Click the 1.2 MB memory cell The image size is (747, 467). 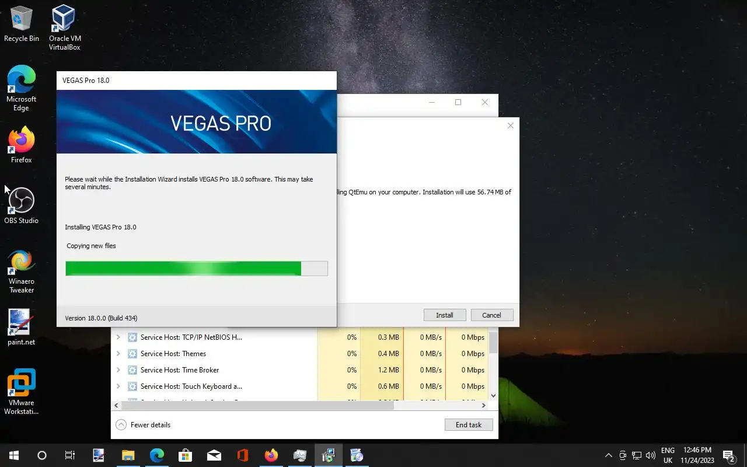pos(382,370)
